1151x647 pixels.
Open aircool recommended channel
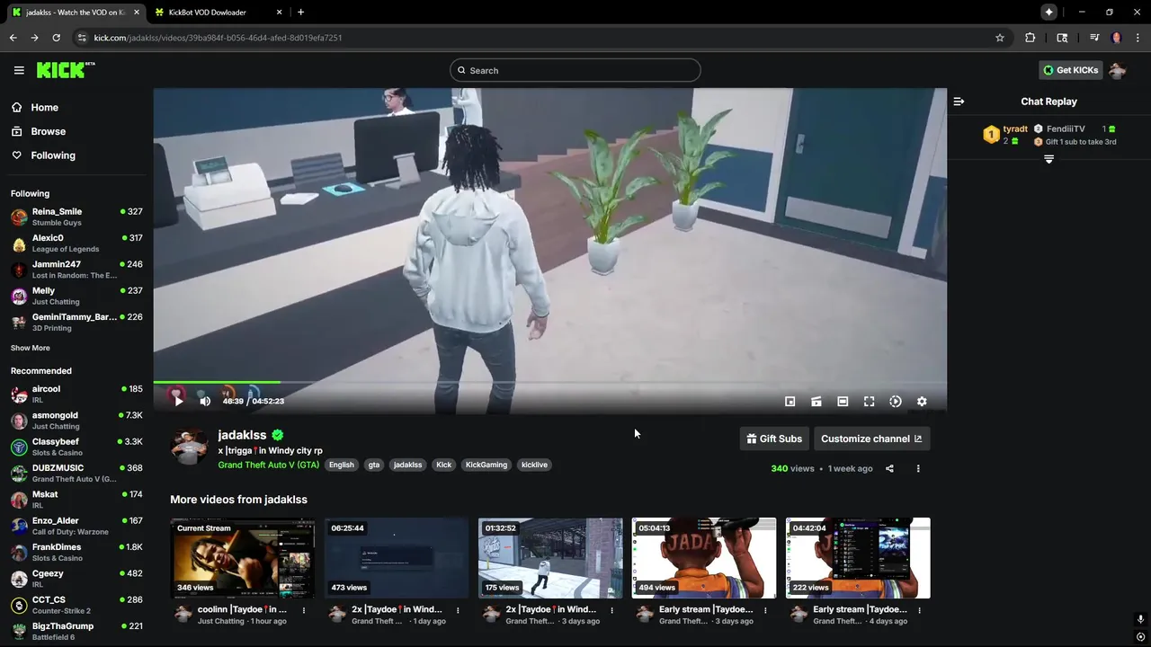pos(76,394)
